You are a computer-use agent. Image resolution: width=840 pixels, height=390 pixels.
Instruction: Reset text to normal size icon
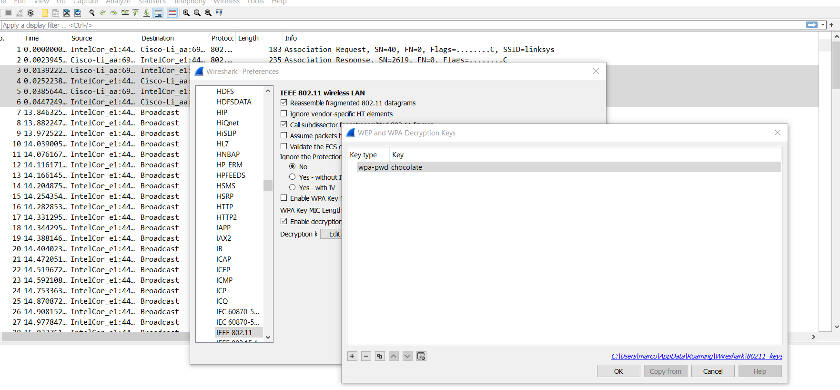[208, 13]
